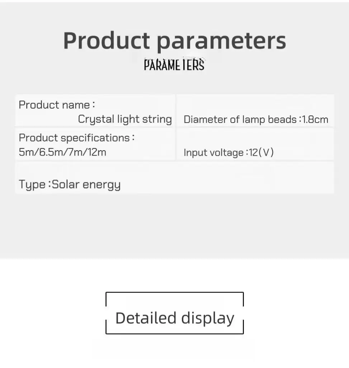Viewport: 349px width, 368px height.
Task: Select the Type label
Action: (32, 184)
